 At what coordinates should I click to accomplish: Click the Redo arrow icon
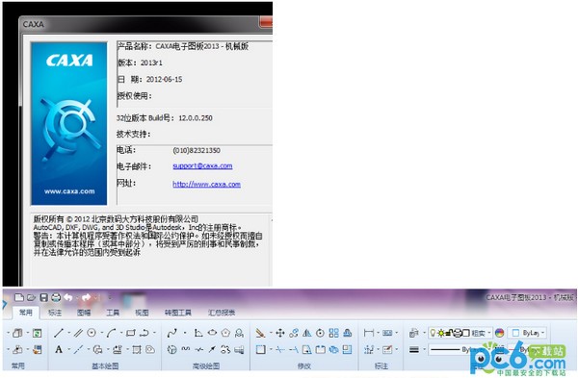(x=86, y=297)
